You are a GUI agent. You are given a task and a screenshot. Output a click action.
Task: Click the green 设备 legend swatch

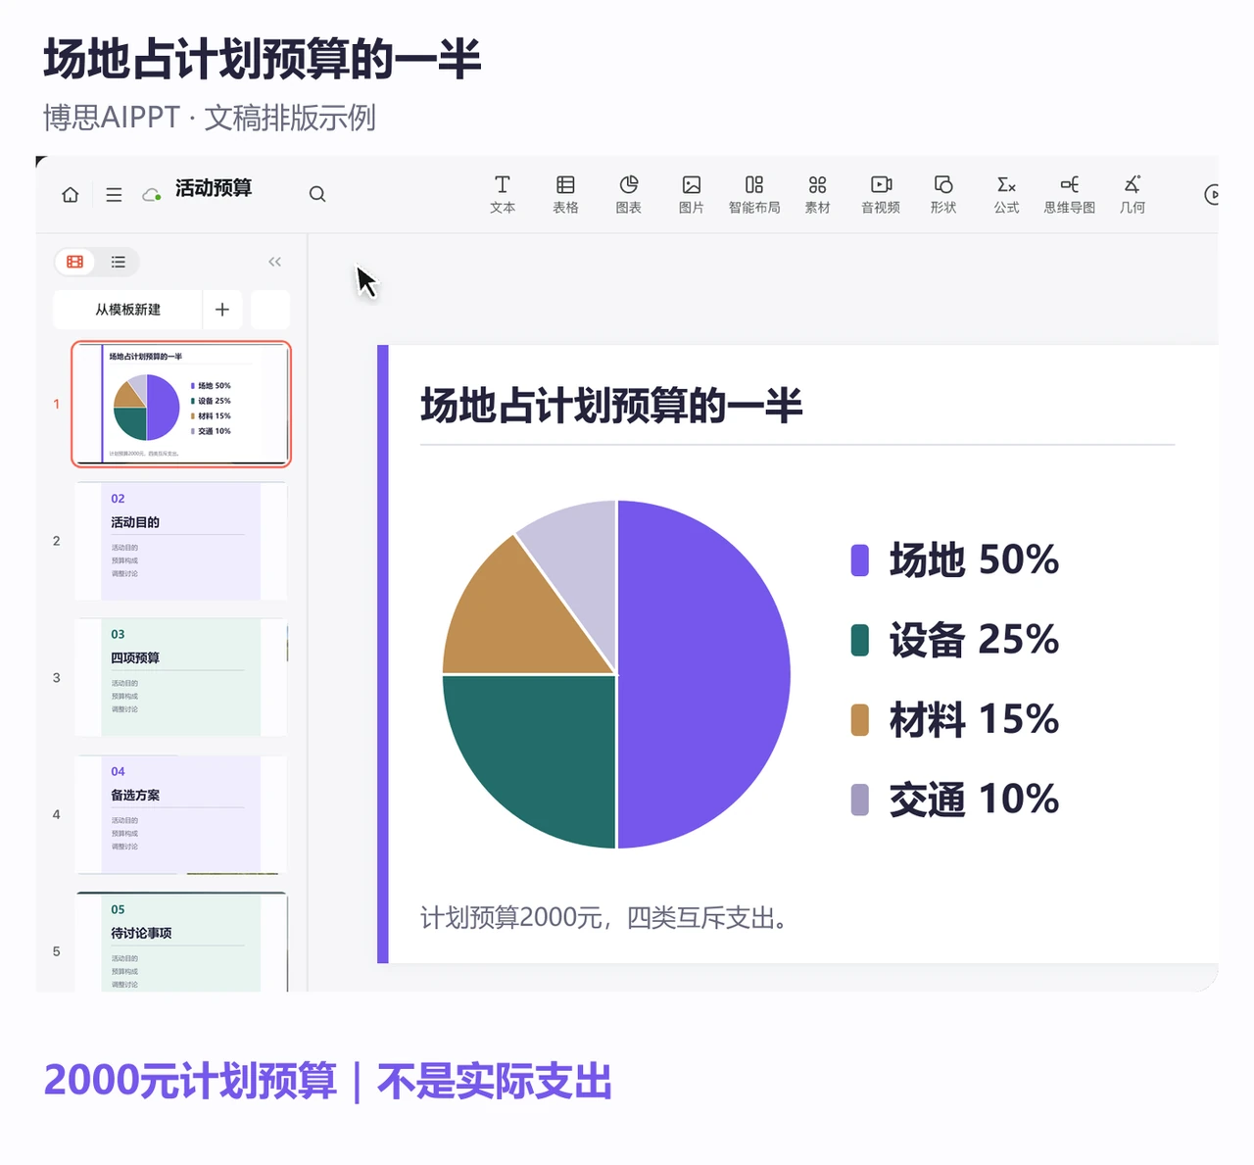pos(860,640)
